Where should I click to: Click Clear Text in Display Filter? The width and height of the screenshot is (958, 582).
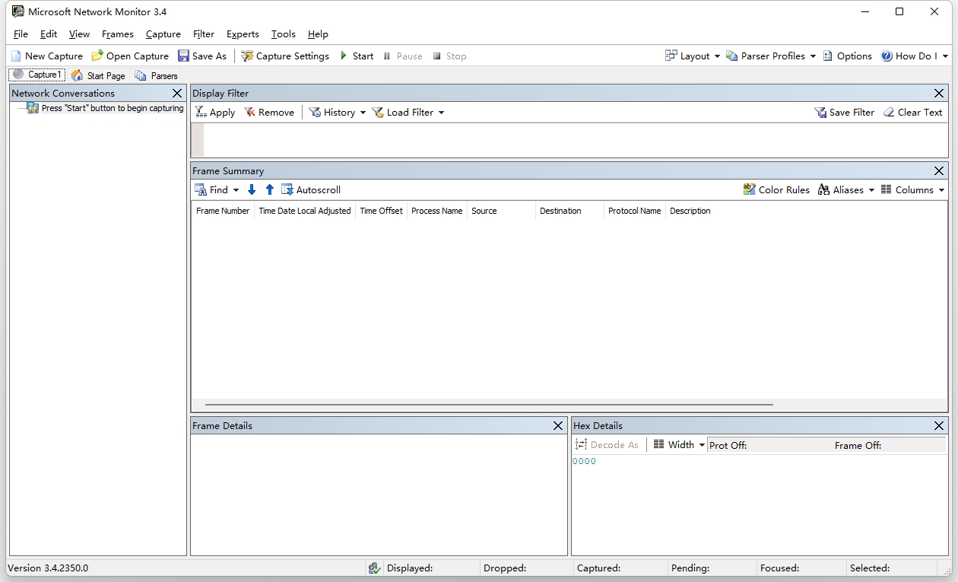(912, 112)
